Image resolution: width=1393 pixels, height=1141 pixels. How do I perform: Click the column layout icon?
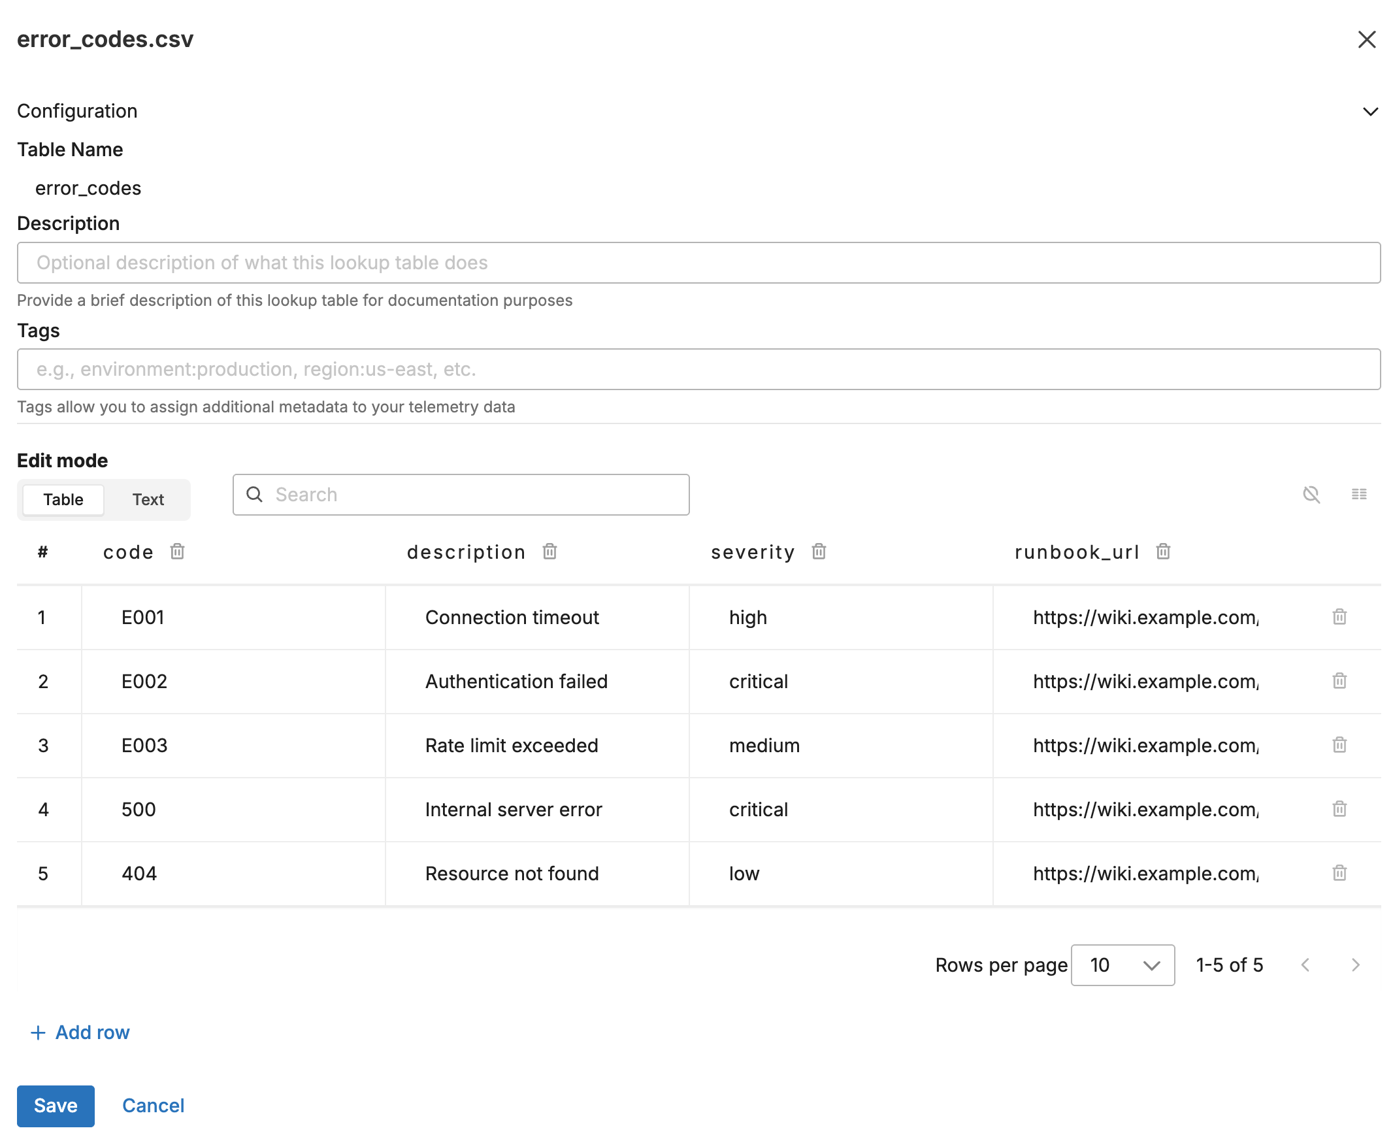(x=1359, y=494)
